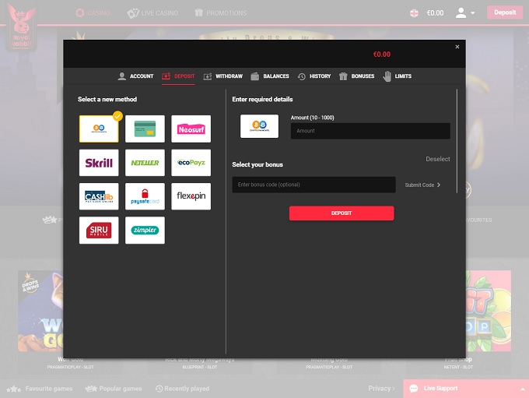Click the header balance €0.00
Viewport: 529px width, 398px height.
point(435,12)
